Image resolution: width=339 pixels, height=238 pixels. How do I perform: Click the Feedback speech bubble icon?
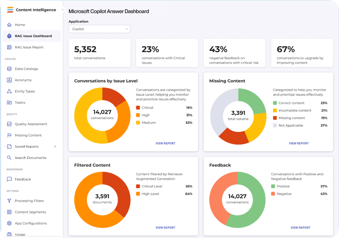(x=9, y=179)
